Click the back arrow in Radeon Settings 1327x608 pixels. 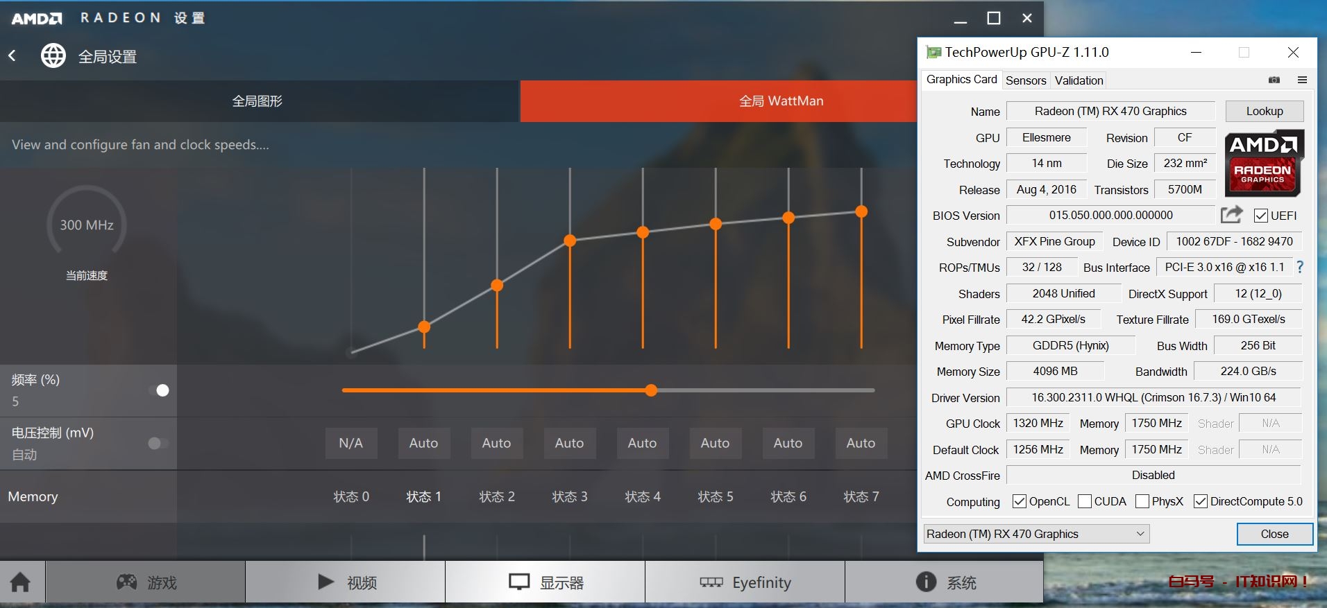12,55
